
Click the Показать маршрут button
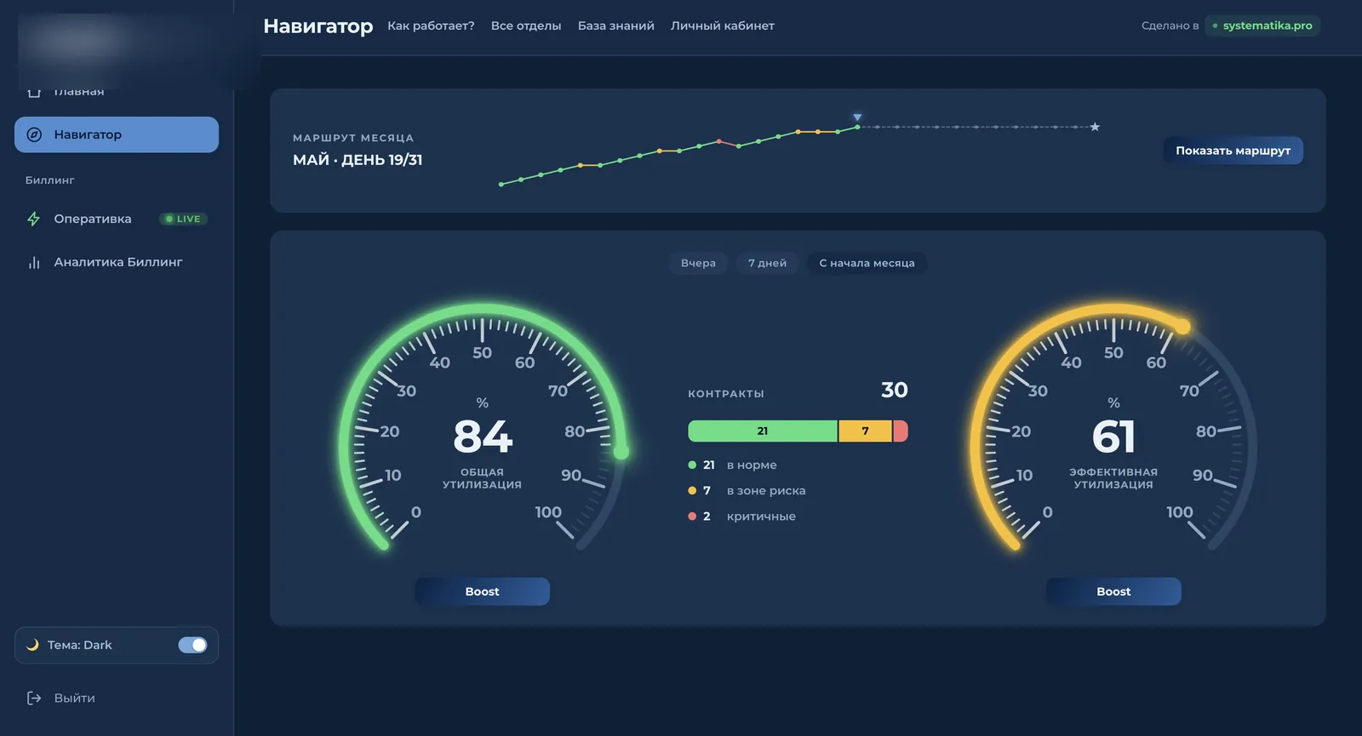pyautogui.click(x=1233, y=151)
